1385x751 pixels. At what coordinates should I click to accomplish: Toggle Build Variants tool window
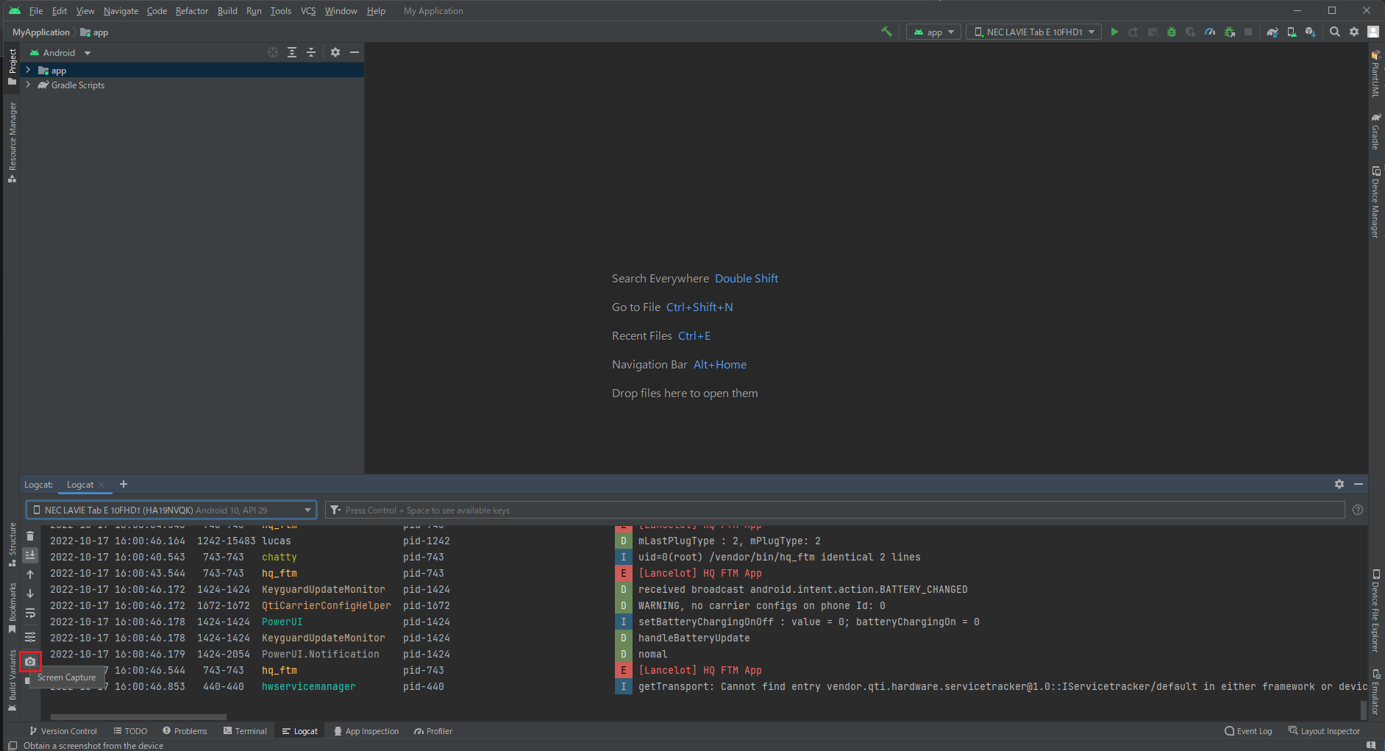pyautogui.click(x=12, y=680)
